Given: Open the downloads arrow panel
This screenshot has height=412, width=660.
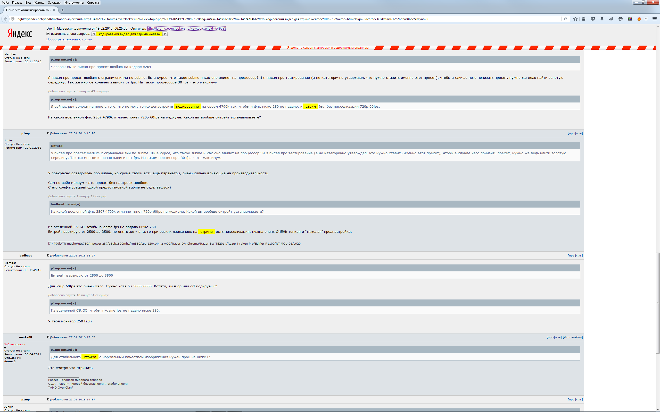Looking at the screenshot, I should 602,19.
